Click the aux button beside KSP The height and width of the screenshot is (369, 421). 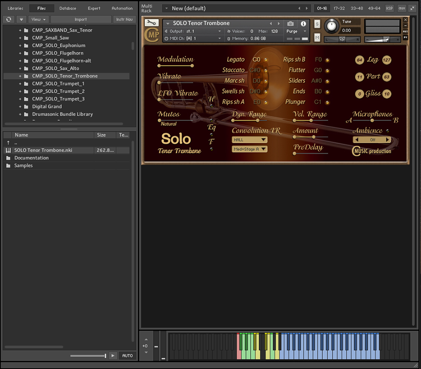click(402, 8)
